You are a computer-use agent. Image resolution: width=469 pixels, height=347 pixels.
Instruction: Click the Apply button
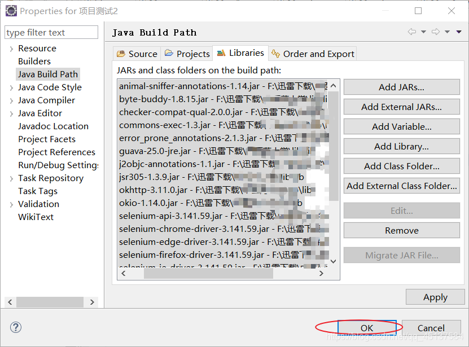coord(435,297)
